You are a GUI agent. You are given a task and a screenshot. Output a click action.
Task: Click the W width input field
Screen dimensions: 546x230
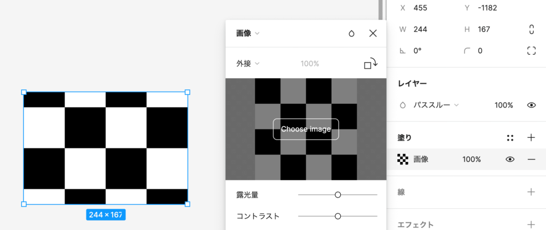(x=431, y=29)
